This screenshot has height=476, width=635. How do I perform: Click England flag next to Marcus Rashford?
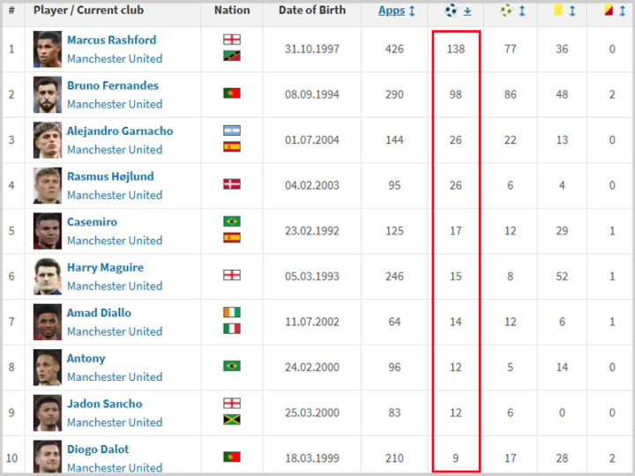232,40
